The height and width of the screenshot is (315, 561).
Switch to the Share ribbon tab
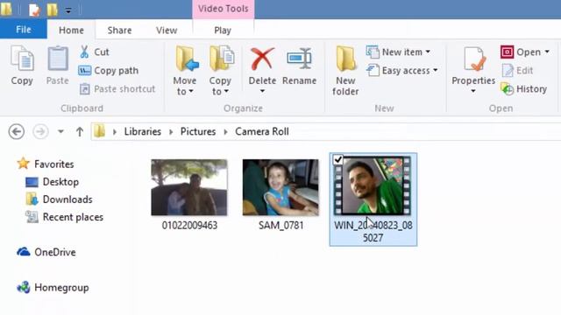click(x=119, y=30)
